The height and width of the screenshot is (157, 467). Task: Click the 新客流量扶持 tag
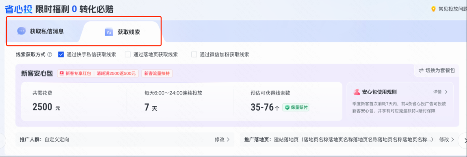point(157,73)
